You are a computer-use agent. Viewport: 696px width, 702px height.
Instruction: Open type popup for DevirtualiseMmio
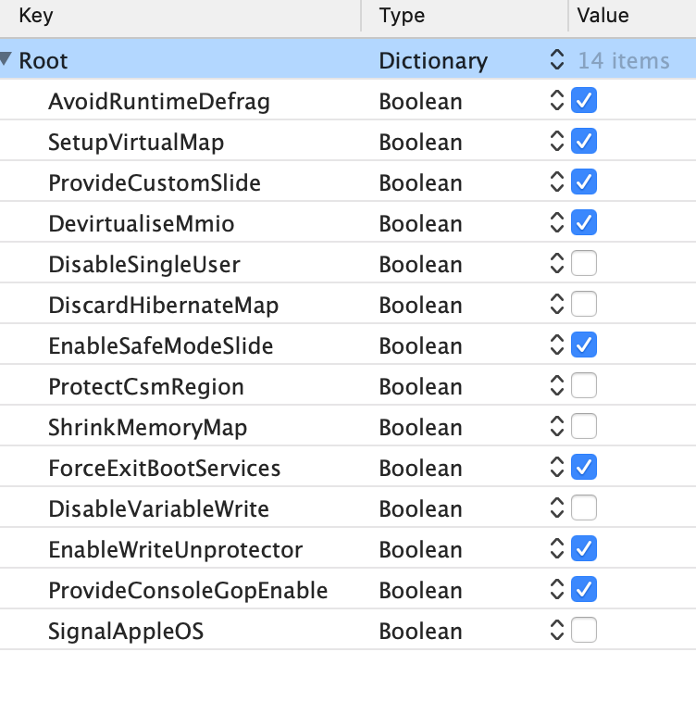pyautogui.click(x=556, y=223)
